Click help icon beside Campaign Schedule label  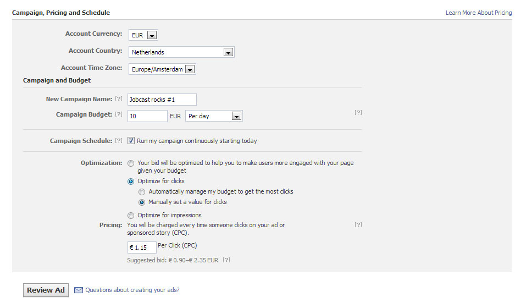(119, 141)
